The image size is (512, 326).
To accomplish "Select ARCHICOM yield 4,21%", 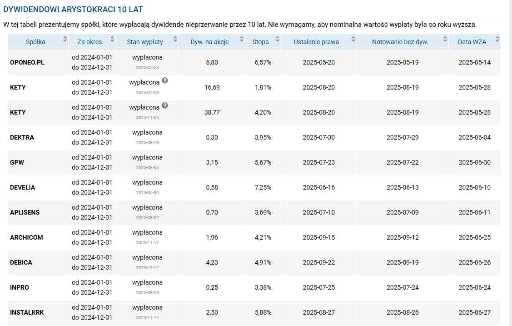I will click(263, 237).
